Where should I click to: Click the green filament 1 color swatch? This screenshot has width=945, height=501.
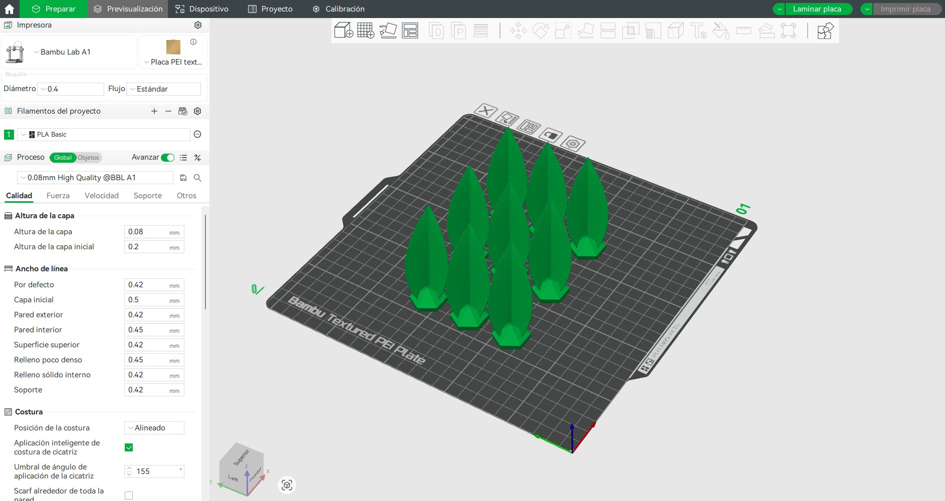tap(9, 134)
